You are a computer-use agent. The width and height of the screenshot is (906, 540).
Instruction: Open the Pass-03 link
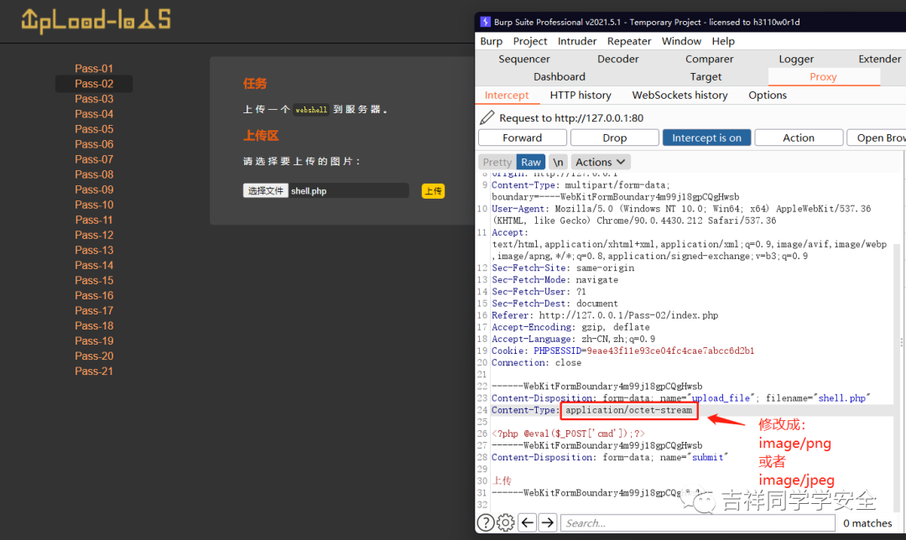tap(94, 99)
